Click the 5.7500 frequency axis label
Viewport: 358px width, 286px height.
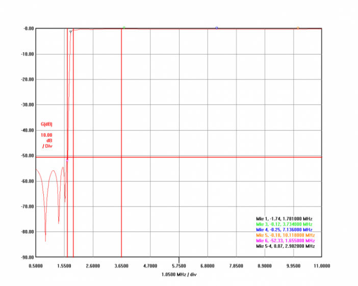[178, 266]
